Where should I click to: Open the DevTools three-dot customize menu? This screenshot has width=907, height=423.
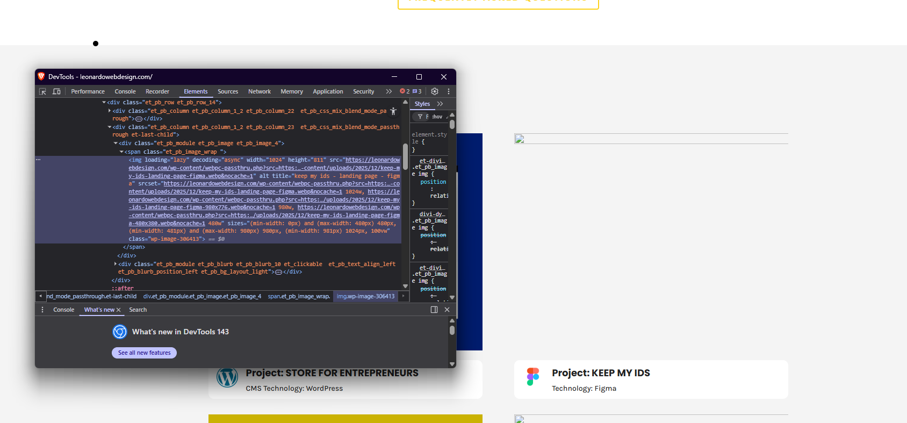[449, 91]
